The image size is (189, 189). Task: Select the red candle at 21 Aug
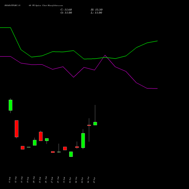(41, 136)
